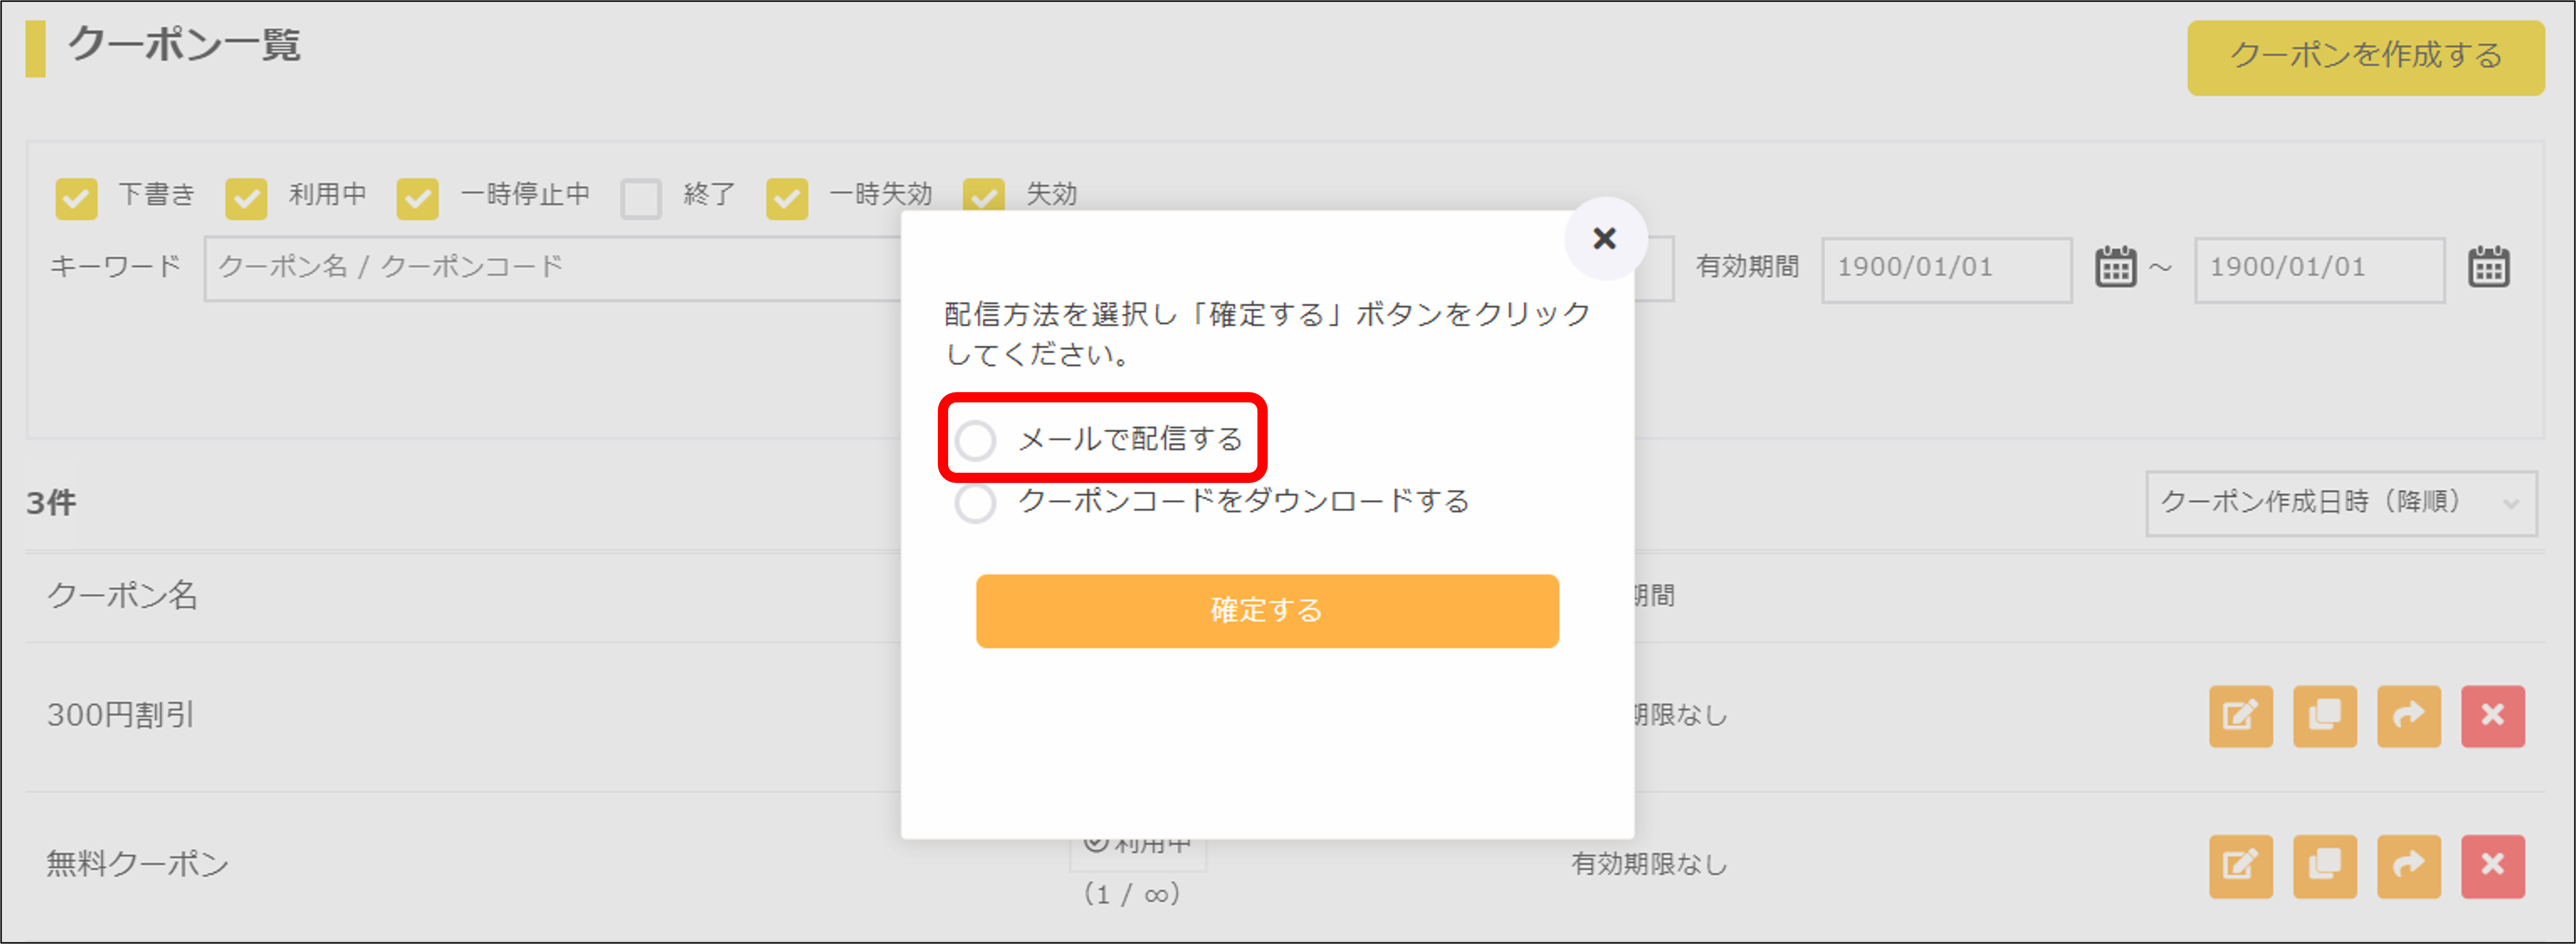This screenshot has width=2576, height=944.
Task: Focus the キーワード search field
Action: click(x=553, y=268)
